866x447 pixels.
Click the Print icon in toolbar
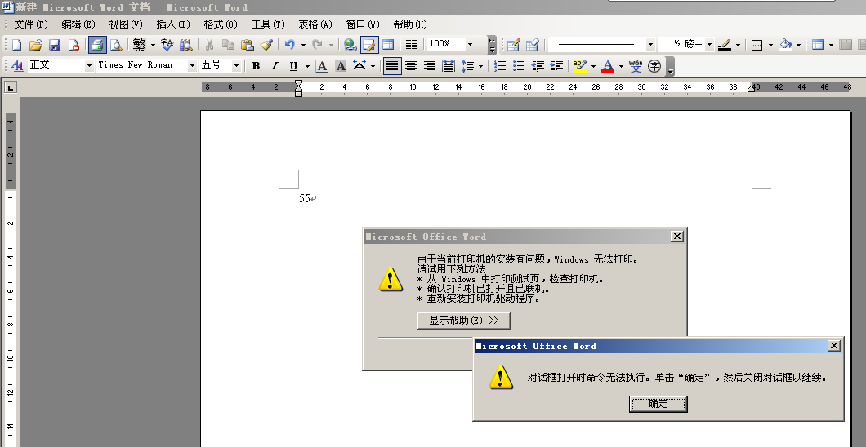[x=97, y=45]
